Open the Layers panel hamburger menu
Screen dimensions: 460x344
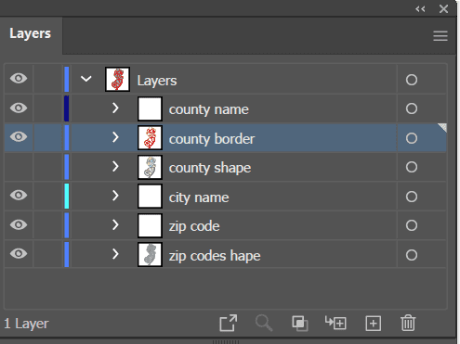tap(440, 36)
